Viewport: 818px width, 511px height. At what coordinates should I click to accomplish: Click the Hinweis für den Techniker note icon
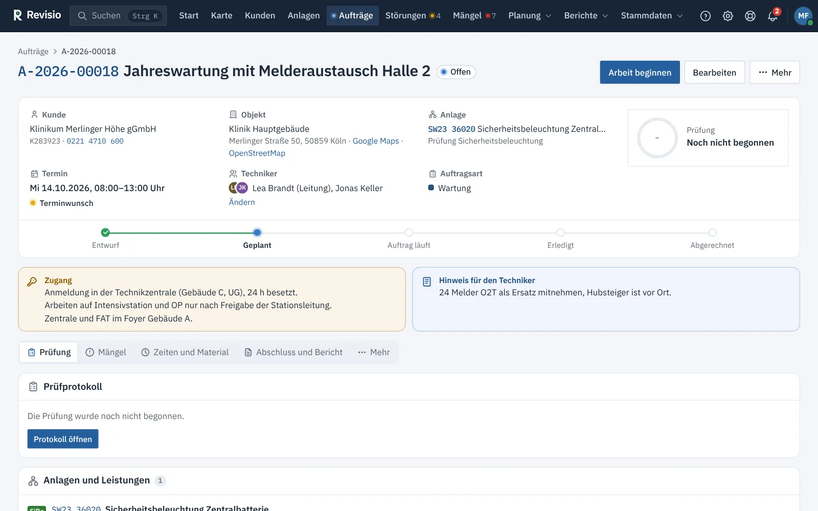427,282
